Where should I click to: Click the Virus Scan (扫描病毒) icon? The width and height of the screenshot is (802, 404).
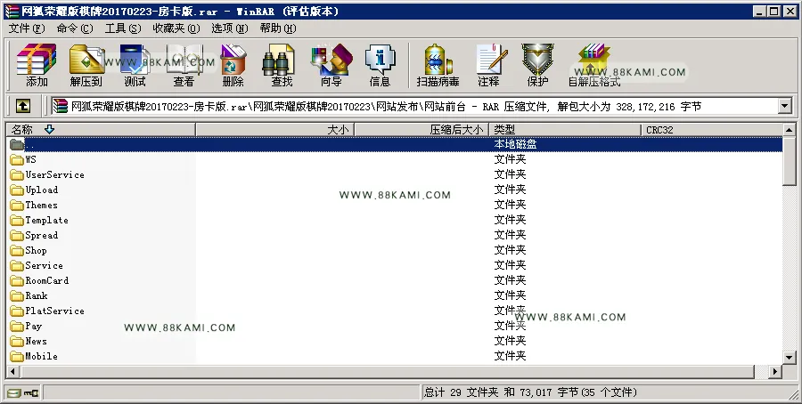pos(438,65)
